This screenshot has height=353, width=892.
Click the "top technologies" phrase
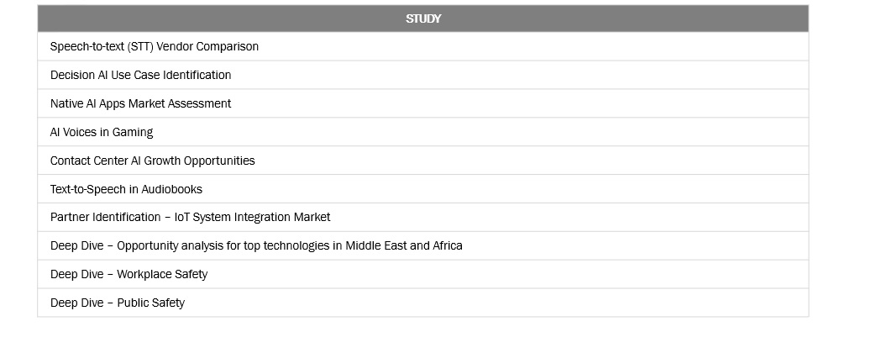tap(288, 245)
